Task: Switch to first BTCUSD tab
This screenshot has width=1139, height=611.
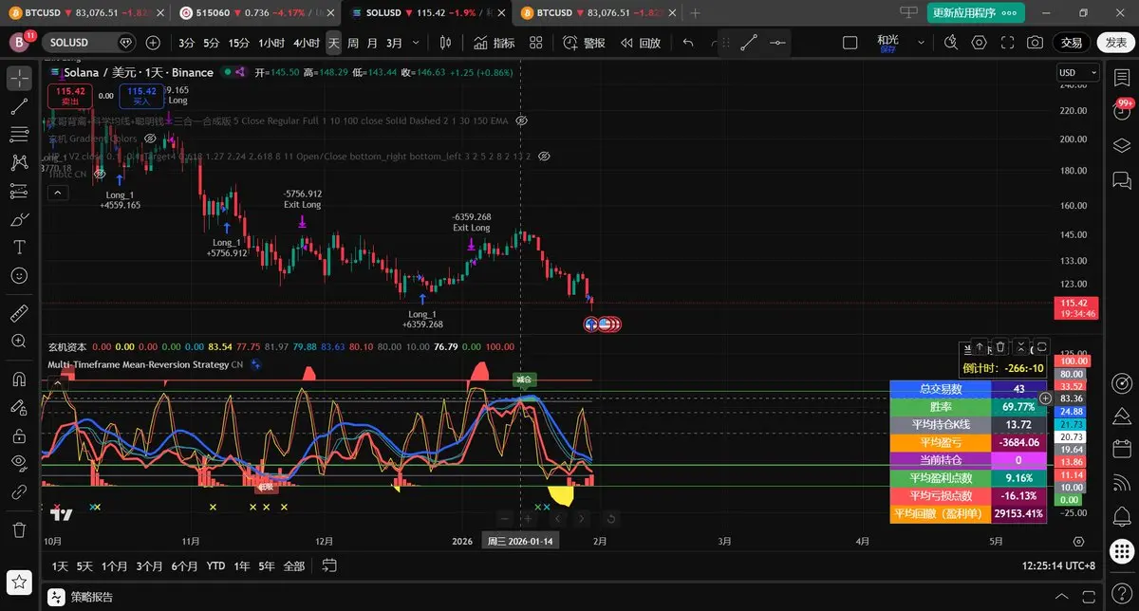Action: pos(85,13)
